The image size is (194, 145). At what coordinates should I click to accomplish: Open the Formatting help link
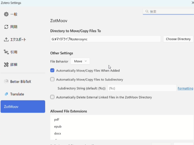[185, 88]
